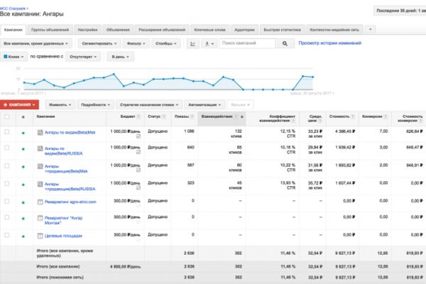The width and height of the screenshot is (426, 284).
Task: Tick checkbox for Ремаркетинг "Ангар Монтаж"
Action: pyautogui.click(x=7, y=217)
